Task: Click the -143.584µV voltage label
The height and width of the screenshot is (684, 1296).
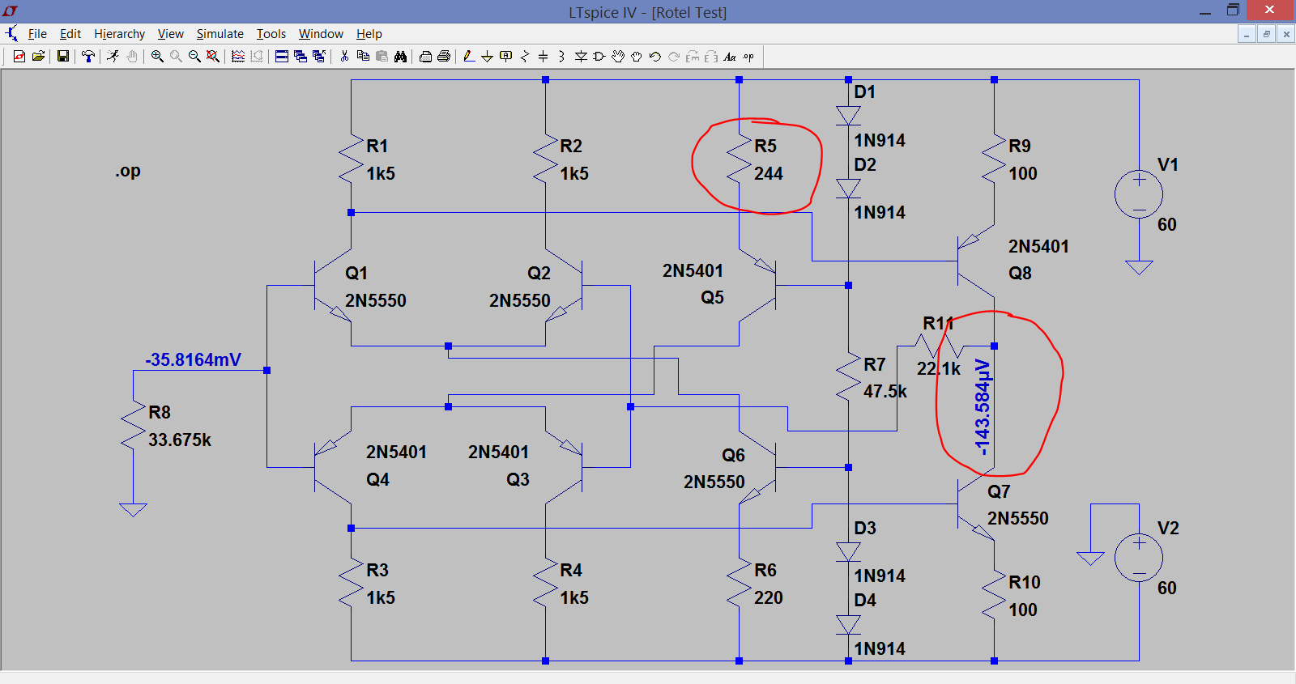Action: [x=982, y=407]
